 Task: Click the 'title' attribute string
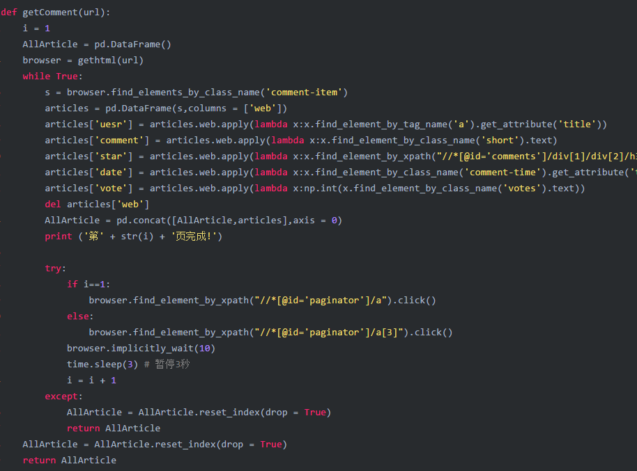click(x=577, y=124)
